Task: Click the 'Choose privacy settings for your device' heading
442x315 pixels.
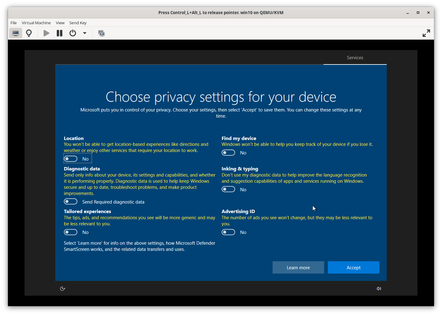Action: point(221,97)
